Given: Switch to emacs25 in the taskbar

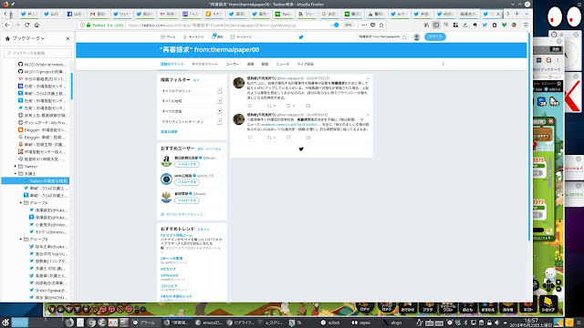Looking at the screenshot, I should click(209, 323).
